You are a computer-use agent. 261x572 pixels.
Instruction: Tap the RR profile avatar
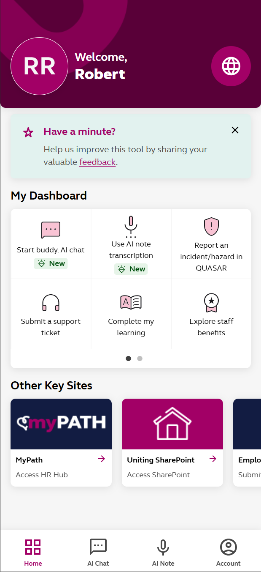(39, 66)
